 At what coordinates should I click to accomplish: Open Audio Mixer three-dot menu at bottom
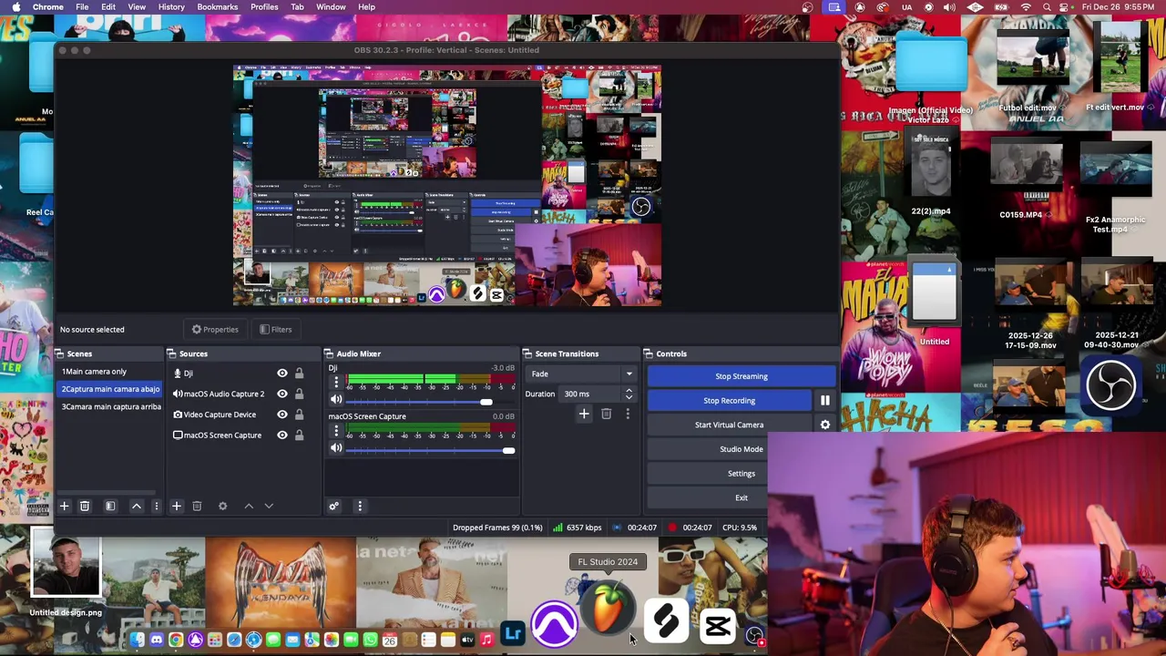360,506
